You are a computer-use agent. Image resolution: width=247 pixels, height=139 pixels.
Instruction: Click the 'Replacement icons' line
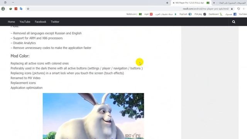(x=23, y=83)
